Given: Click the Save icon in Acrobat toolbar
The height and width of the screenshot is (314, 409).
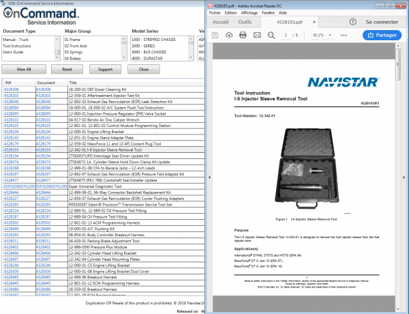Looking at the screenshot, I should pyautogui.click(x=215, y=35).
